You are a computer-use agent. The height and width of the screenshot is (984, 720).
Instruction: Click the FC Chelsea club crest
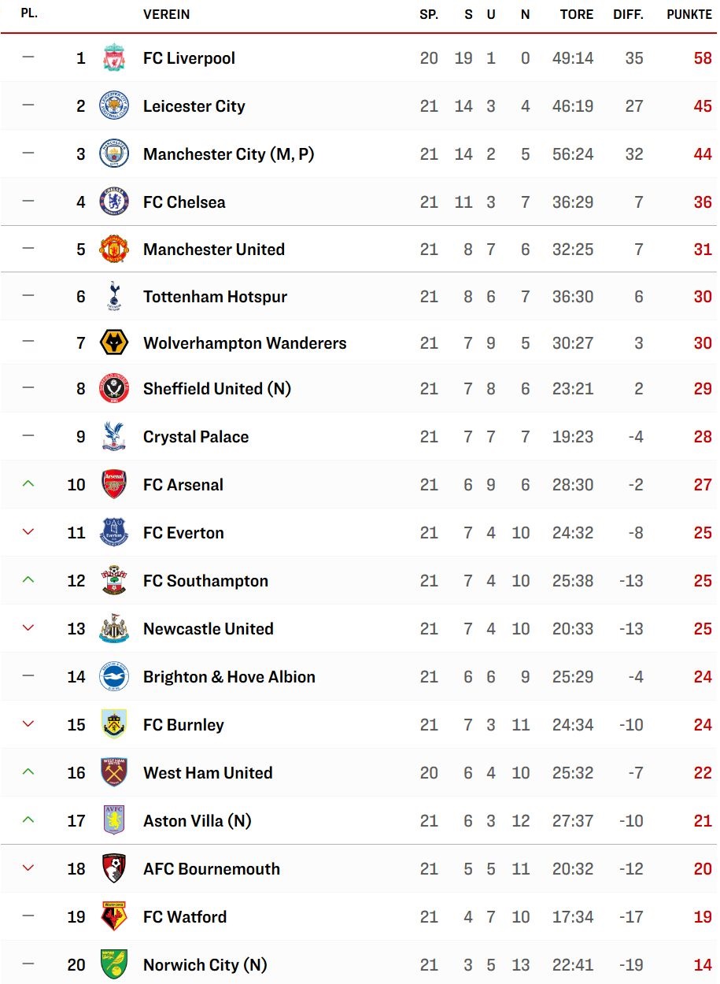(x=114, y=202)
